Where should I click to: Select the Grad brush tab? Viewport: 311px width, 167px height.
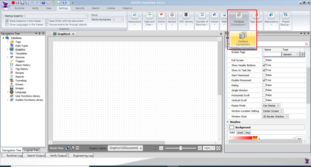coord(240,133)
